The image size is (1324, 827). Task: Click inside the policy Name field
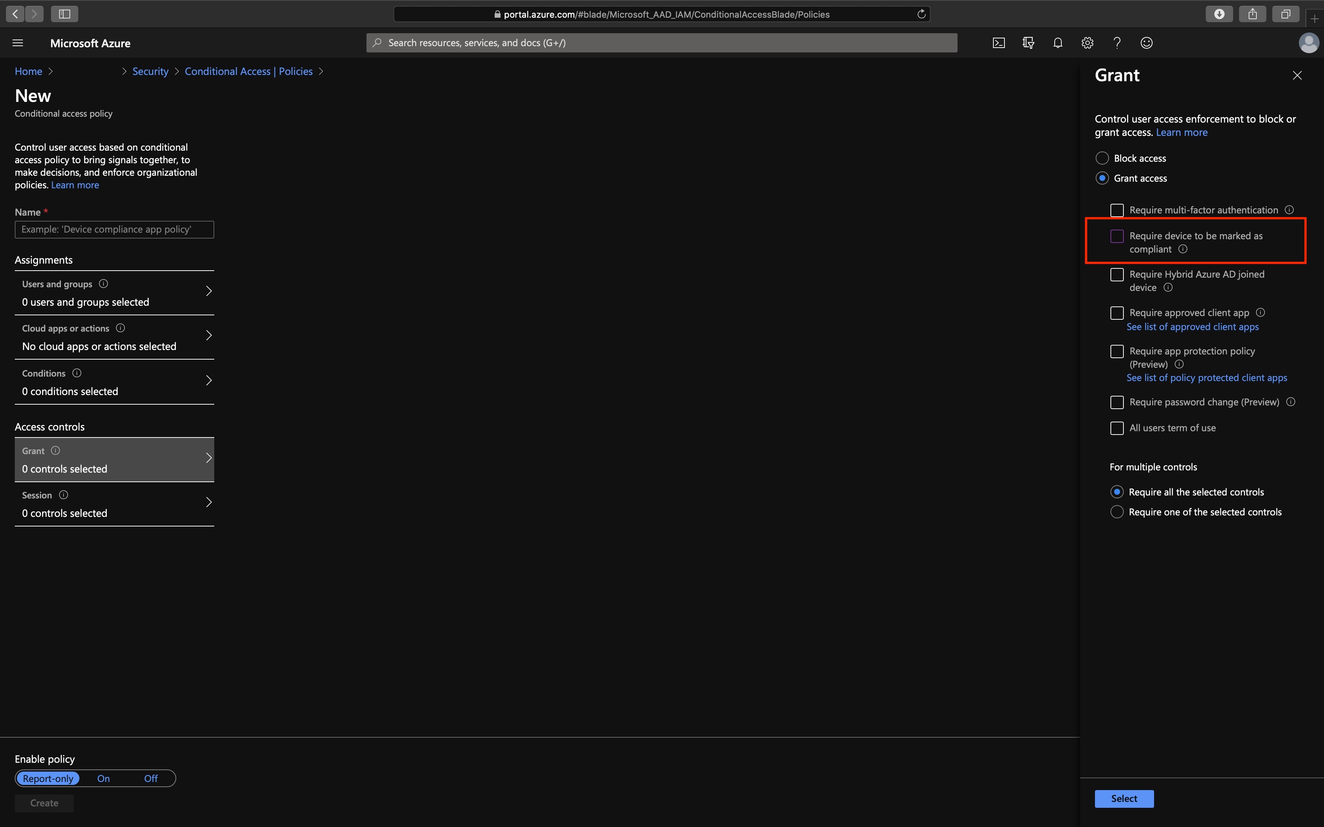tap(114, 230)
